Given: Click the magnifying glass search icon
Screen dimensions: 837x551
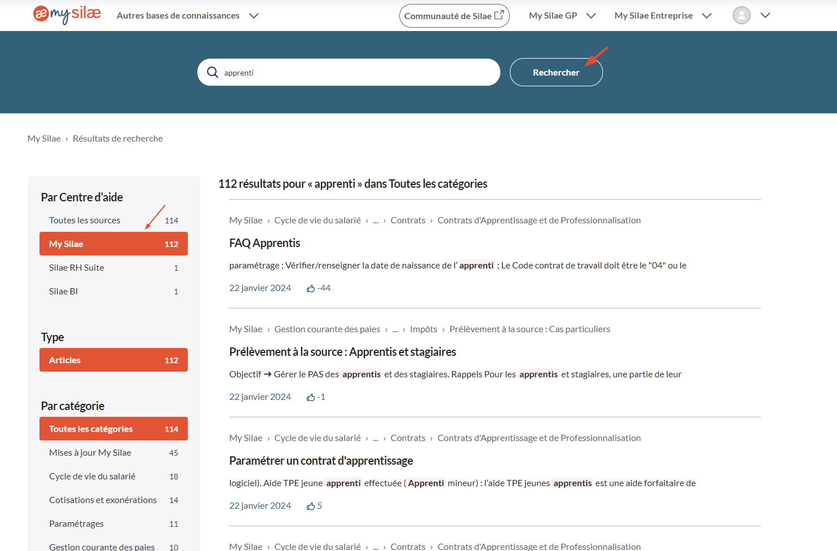Looking at the screenshot, I should point(213,72).
